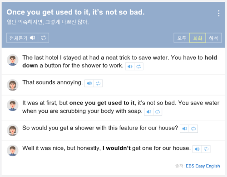
Task: Repeat the "hold down a button" sentence
Action: [x=139, y=67]
